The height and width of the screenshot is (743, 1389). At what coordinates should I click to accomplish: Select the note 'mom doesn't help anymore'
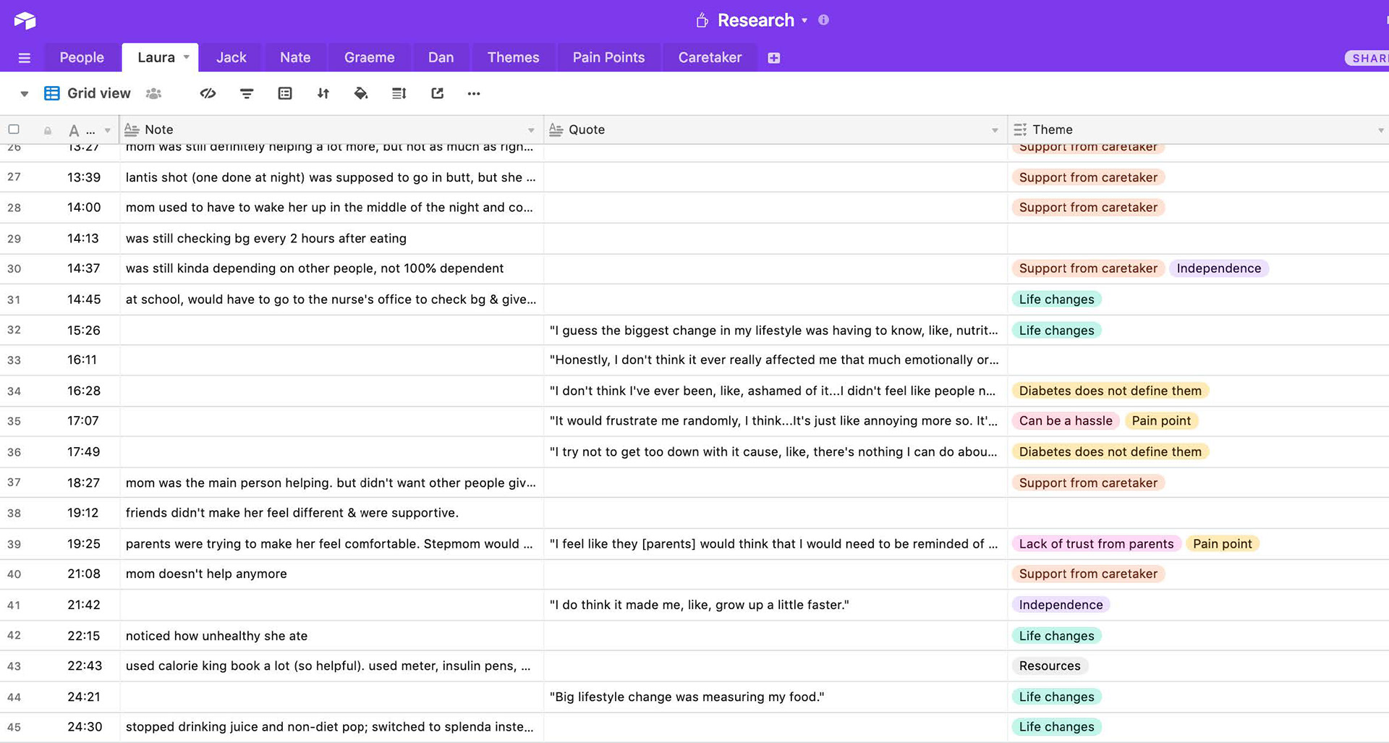331,574
